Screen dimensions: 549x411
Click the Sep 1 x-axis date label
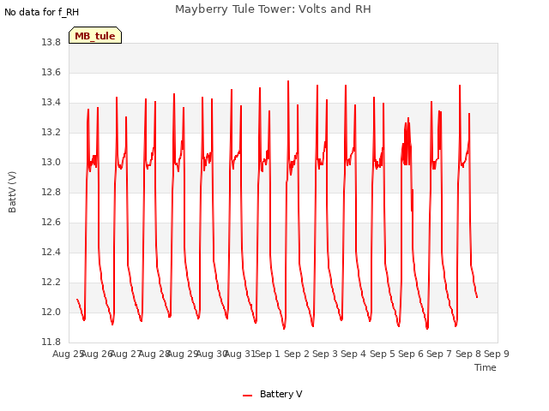268,354
